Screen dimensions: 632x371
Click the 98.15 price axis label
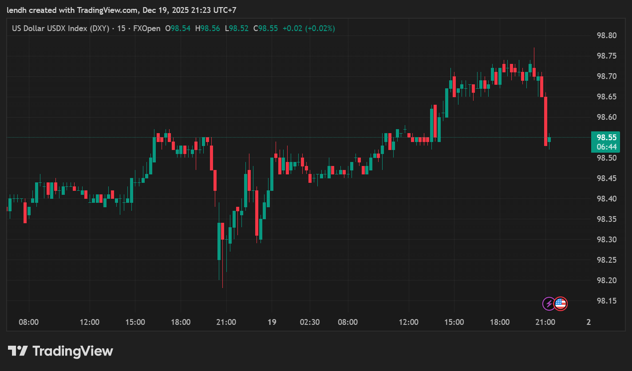pos(607,301)
